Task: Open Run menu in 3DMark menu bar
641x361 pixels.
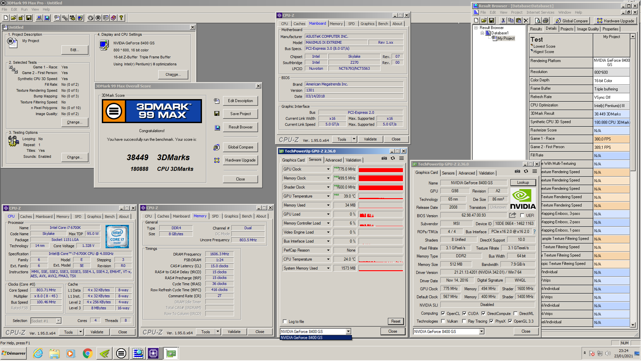Action: (24, 9)
